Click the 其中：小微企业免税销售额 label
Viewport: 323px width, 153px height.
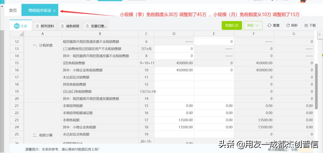click(83, 70)
